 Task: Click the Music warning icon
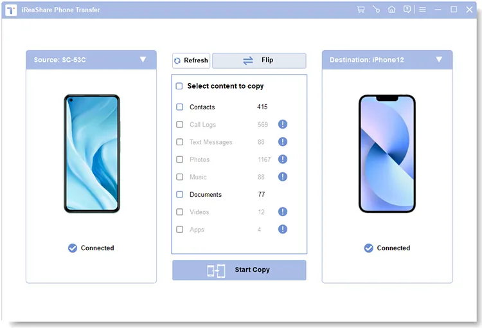point(283,177)
